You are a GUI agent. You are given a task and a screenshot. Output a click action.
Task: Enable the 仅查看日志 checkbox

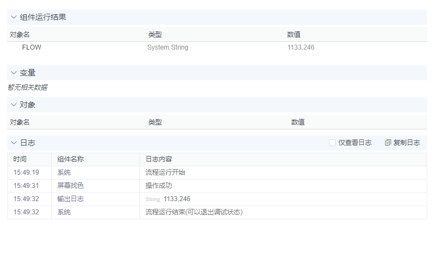coord(332,143)
